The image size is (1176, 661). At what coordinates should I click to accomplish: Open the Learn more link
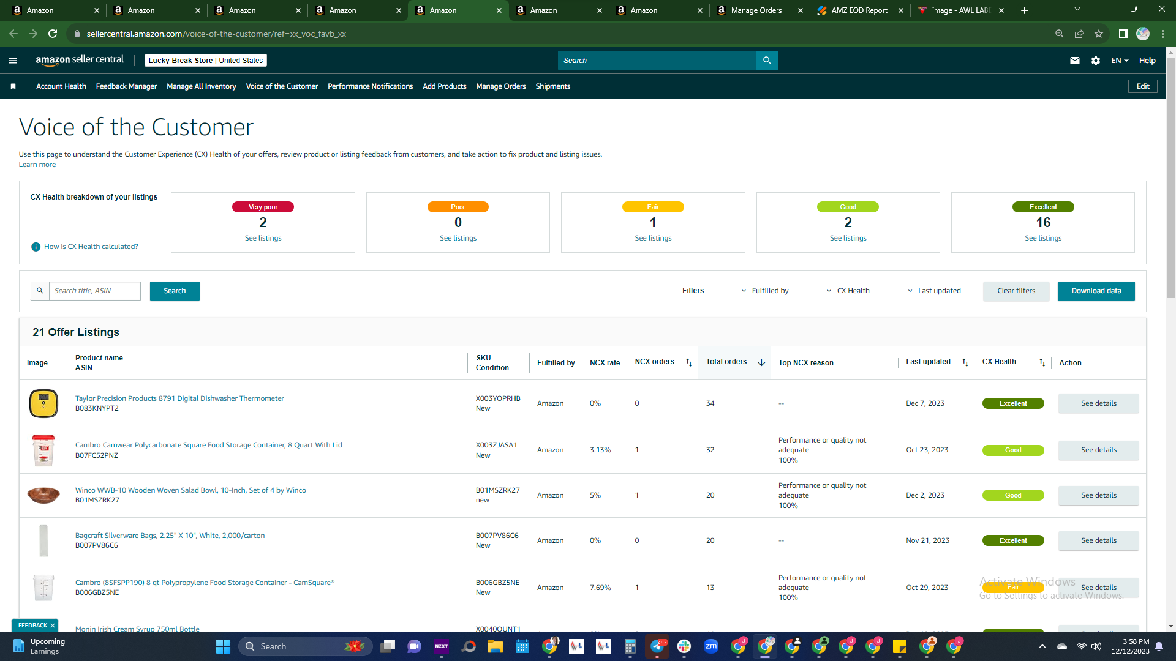click(x=37, y=165)
